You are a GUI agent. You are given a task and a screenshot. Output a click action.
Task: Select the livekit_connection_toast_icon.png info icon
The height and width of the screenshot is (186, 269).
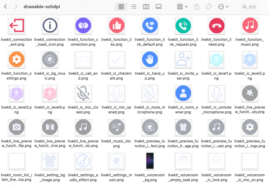50,25
